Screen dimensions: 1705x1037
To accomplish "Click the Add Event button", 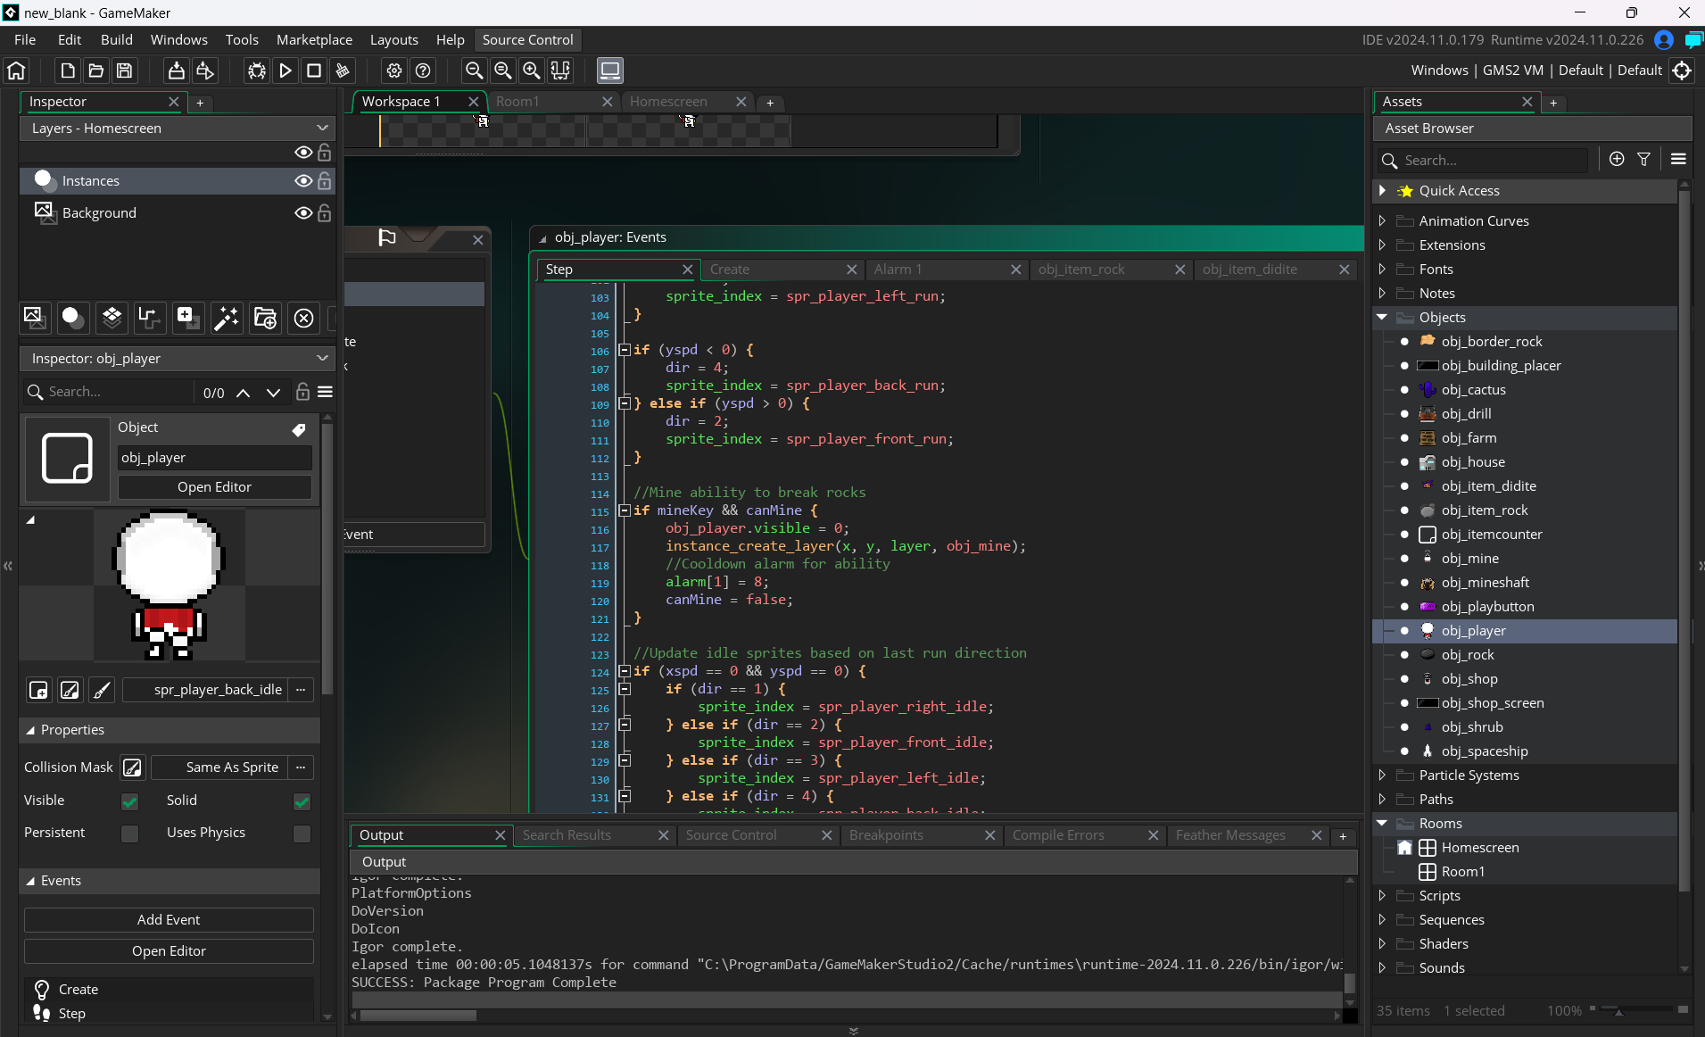I will pyautogui.click(x=169, y=920).
